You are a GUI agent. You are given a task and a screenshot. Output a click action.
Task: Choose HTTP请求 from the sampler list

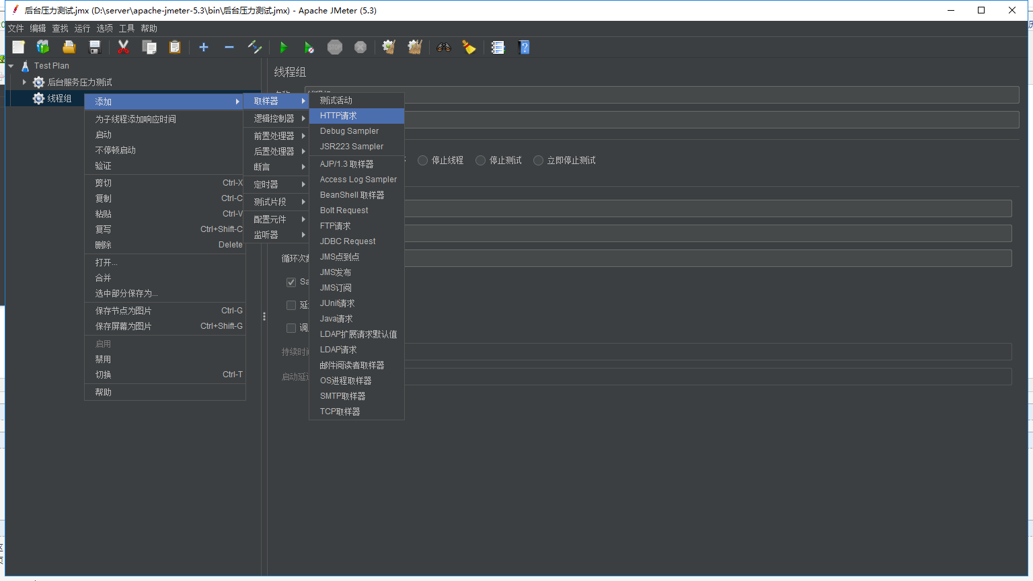pos(356,116)
